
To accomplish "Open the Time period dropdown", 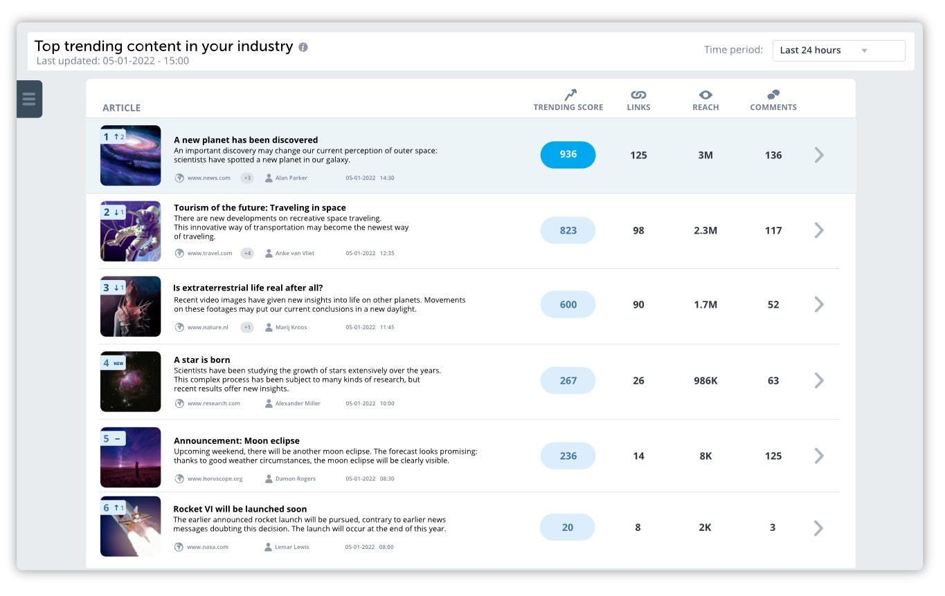I will pyautogui.click(x=838, y=50).
